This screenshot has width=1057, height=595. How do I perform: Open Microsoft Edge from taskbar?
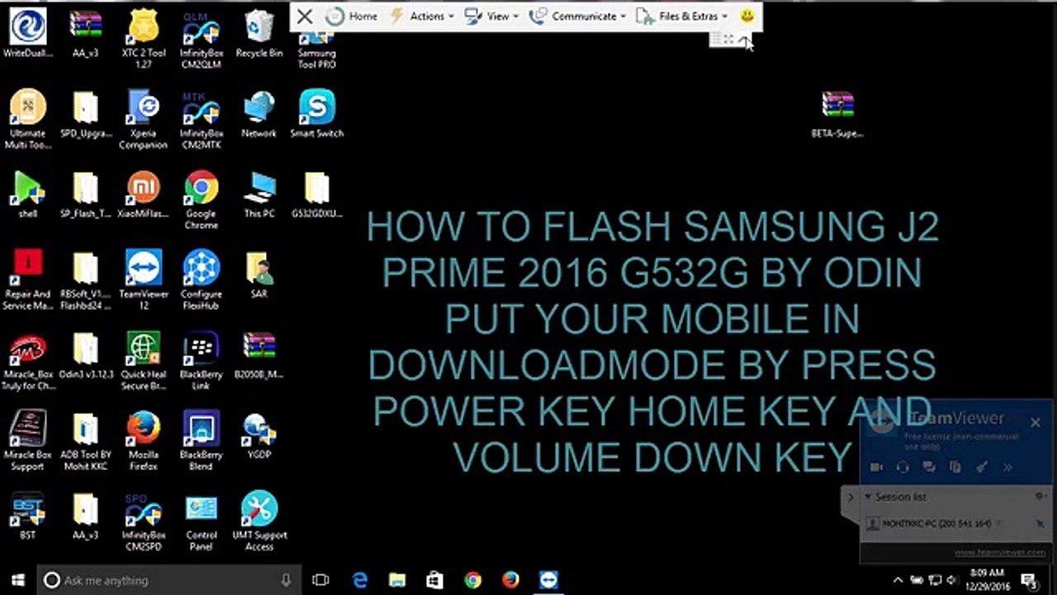point(360,580)
